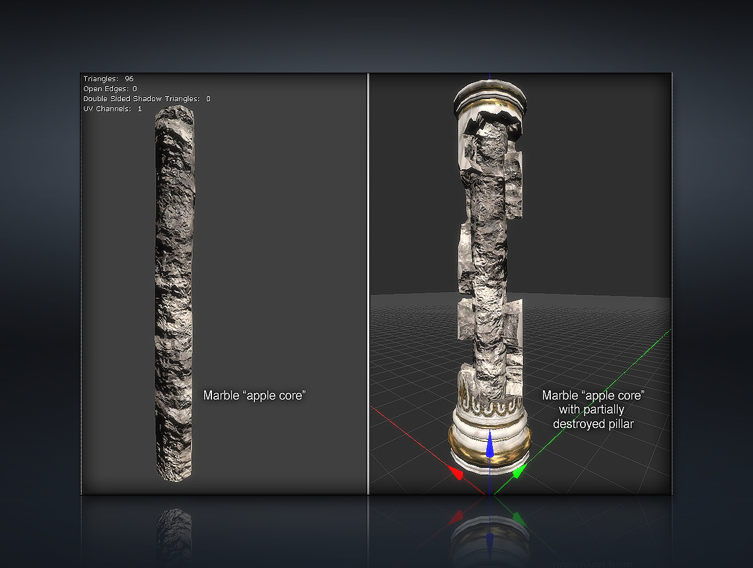
Task: Click the Open Edges: 0 readout
Action: [110, 89]
